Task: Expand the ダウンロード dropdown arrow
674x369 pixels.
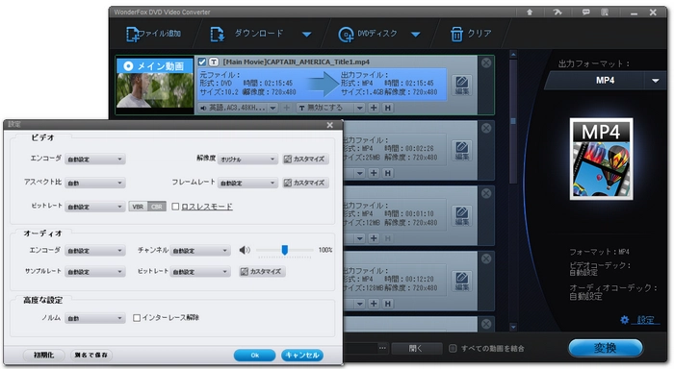Action: [x=306, y=35]
